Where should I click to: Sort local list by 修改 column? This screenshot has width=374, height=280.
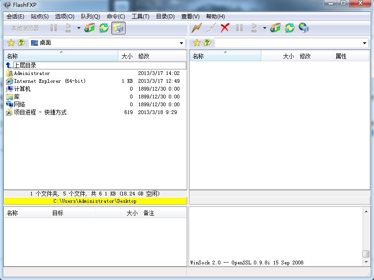click(x=161, y=56)
